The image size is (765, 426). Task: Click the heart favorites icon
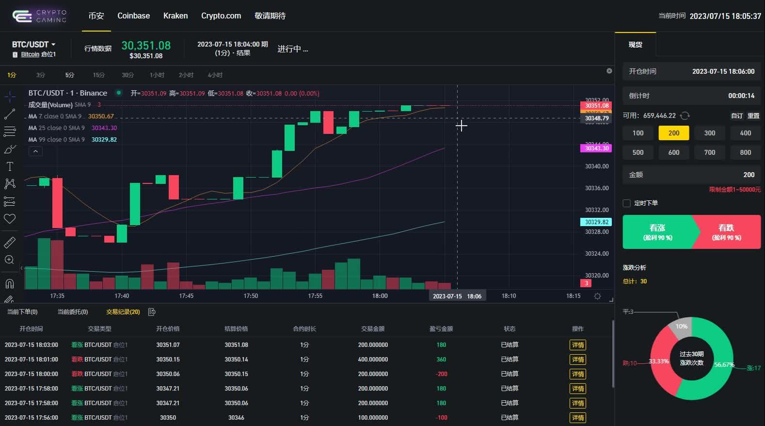pyautogui.click(x=10, y=219)
